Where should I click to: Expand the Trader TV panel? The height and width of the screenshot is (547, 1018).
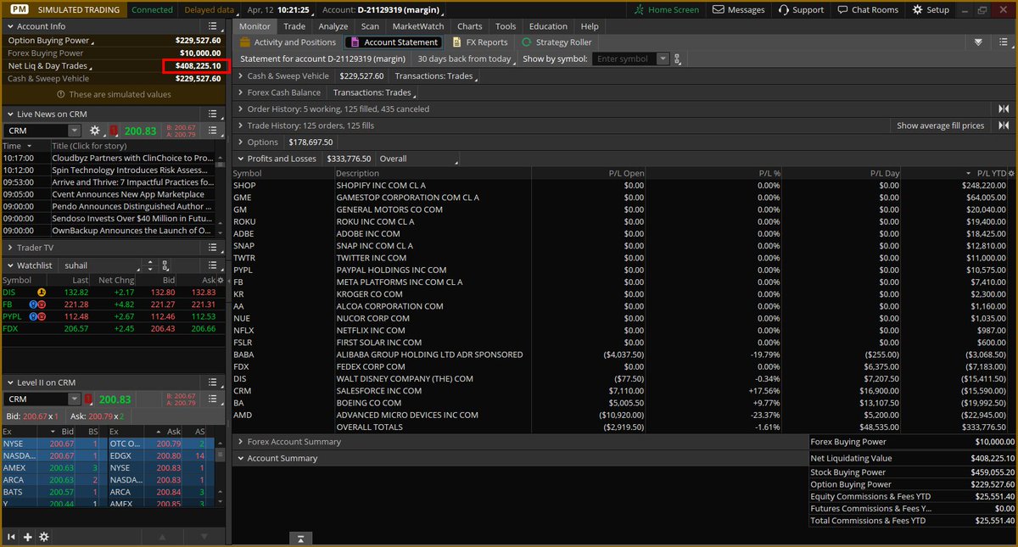(10, 248)
